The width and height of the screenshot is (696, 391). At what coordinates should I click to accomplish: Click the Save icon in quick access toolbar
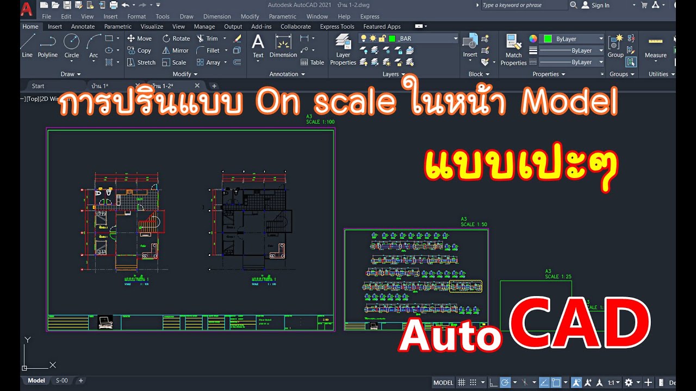(67, 5)
